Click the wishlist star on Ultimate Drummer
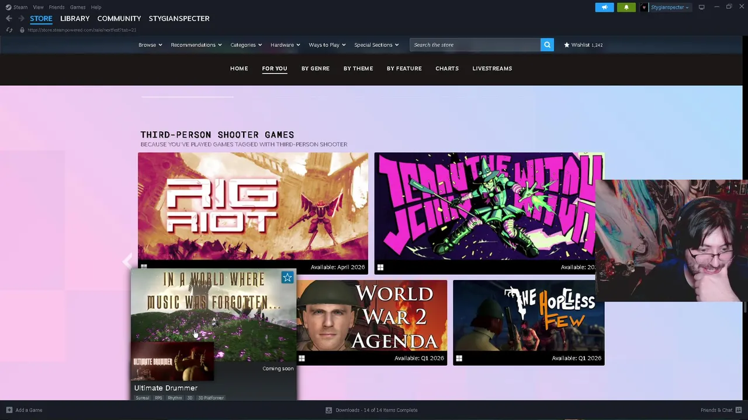Viewport: 748px width, 420px height. click(287, 278)
